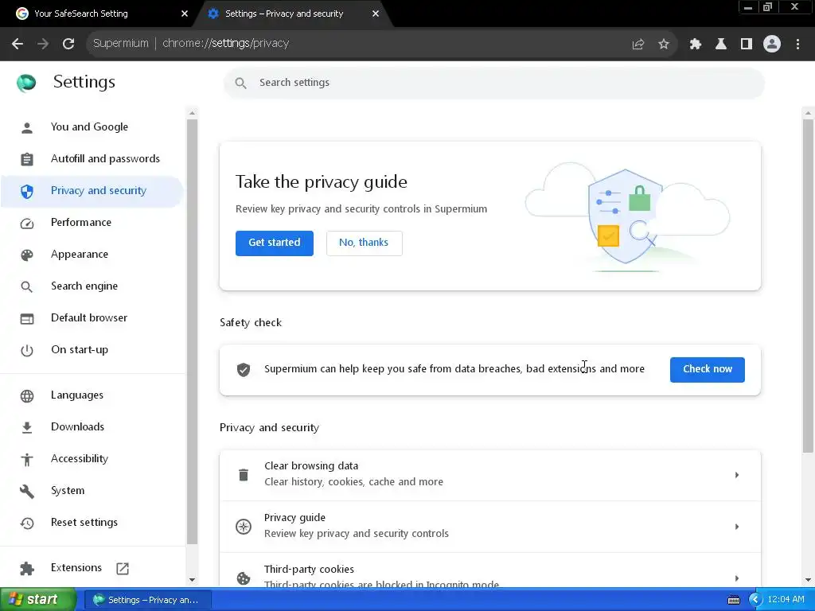
Task: Click the accessibility figure icon
Action: point(27,459)
